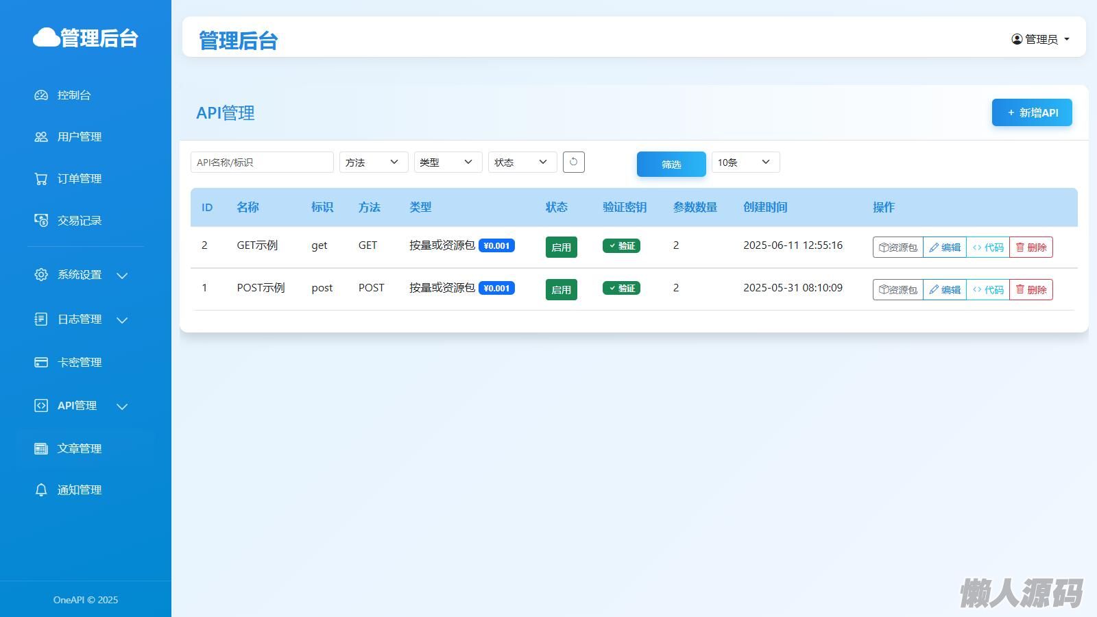Screen dimensions: 1097x617
Task: Click the reset refresh icon beside filters
Action: tap(573, 162)
